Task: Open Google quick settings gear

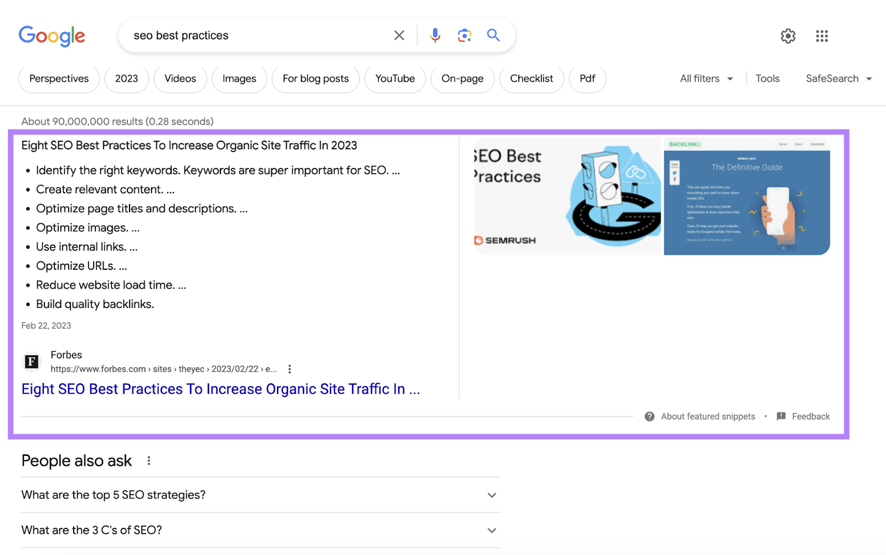Action: click(x=787, y=36)
